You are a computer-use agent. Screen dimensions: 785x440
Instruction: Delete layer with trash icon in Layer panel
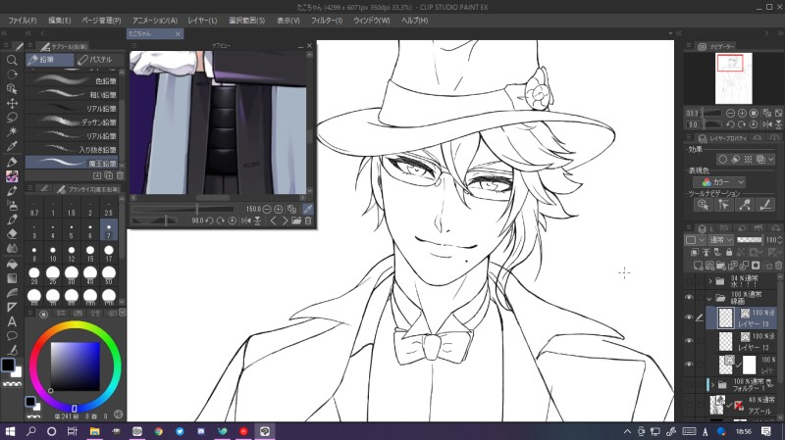778,266
